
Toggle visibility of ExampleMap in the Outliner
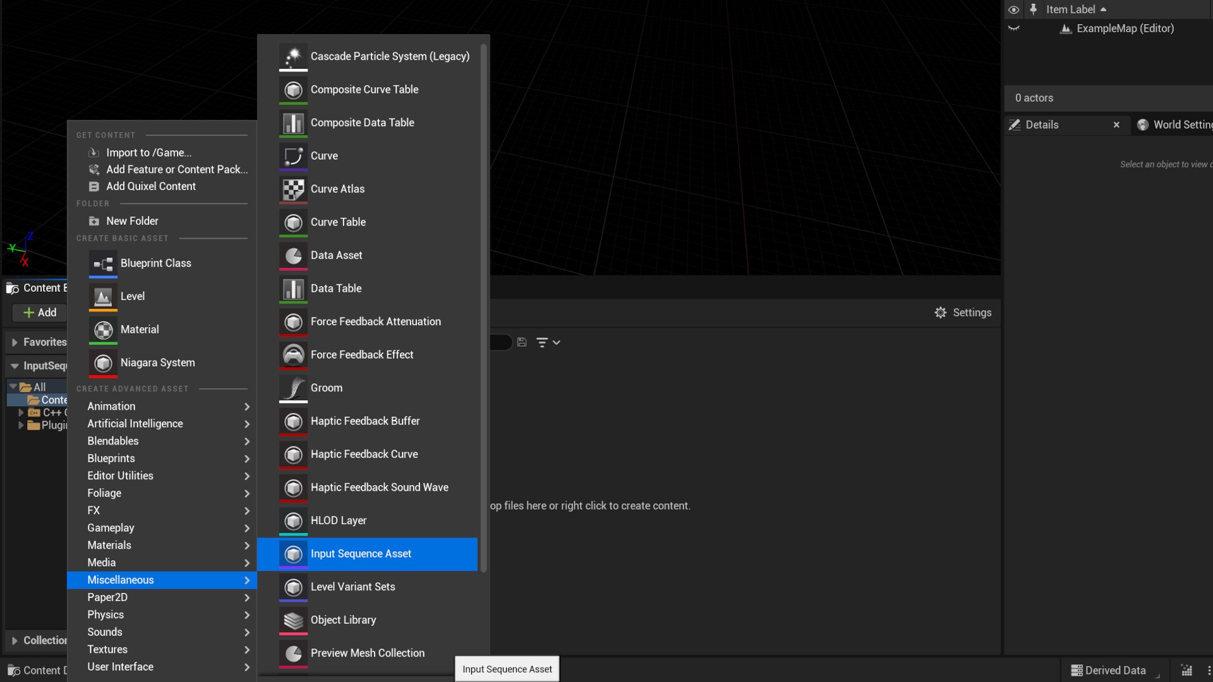pyautogui.click(x=1014, y=28)
